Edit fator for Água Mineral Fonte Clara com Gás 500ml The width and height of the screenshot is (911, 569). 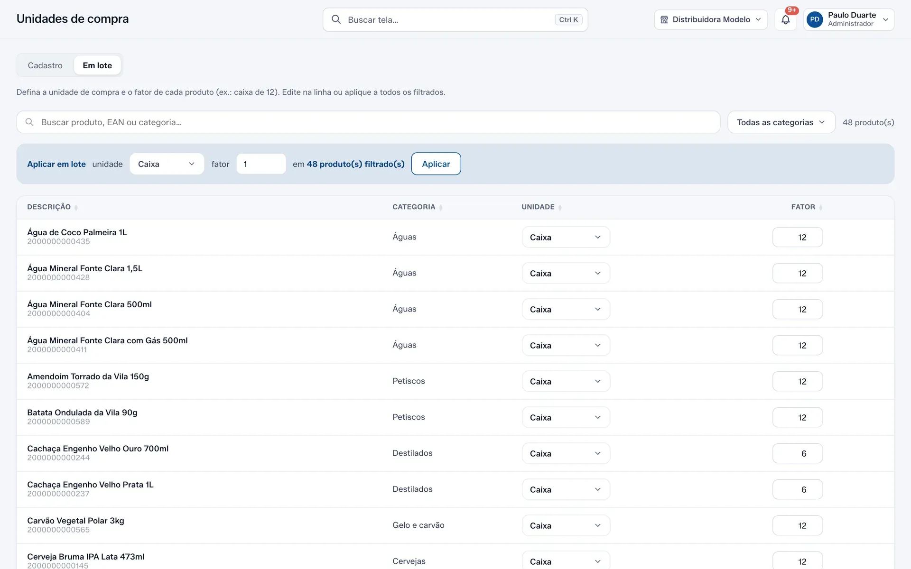click(797, 345)
